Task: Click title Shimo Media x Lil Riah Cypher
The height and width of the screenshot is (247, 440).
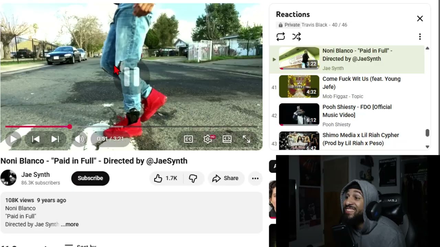Action: click(361, 139)
